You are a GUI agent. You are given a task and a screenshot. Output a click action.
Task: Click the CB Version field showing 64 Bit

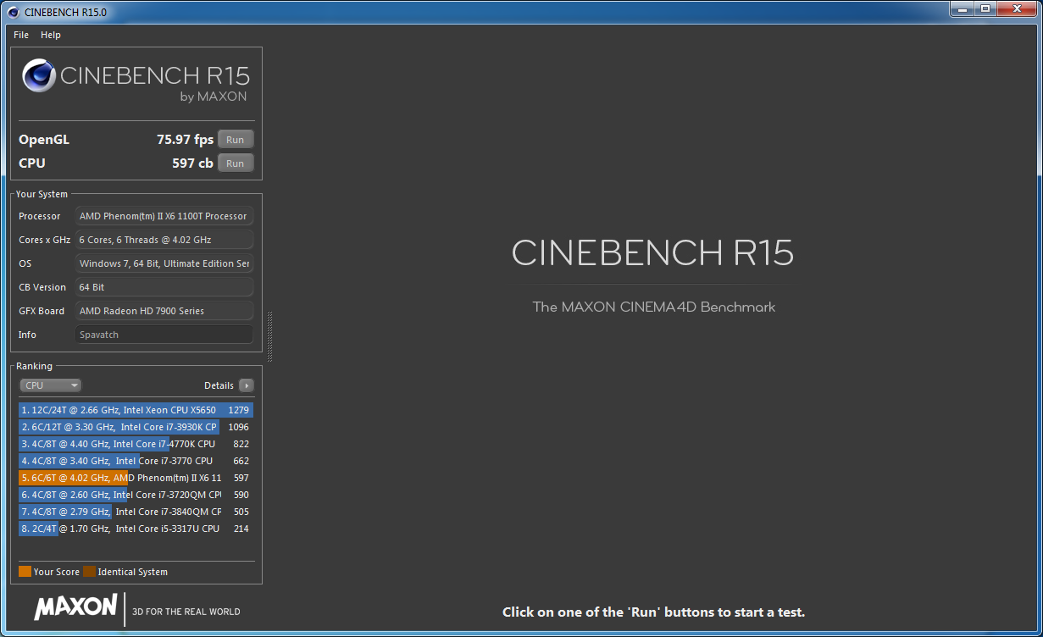pyautogui.click(x=164, y=287)
